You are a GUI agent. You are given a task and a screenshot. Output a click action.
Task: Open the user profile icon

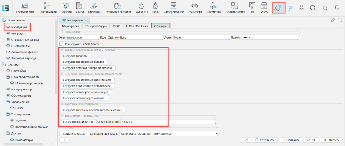301,8
